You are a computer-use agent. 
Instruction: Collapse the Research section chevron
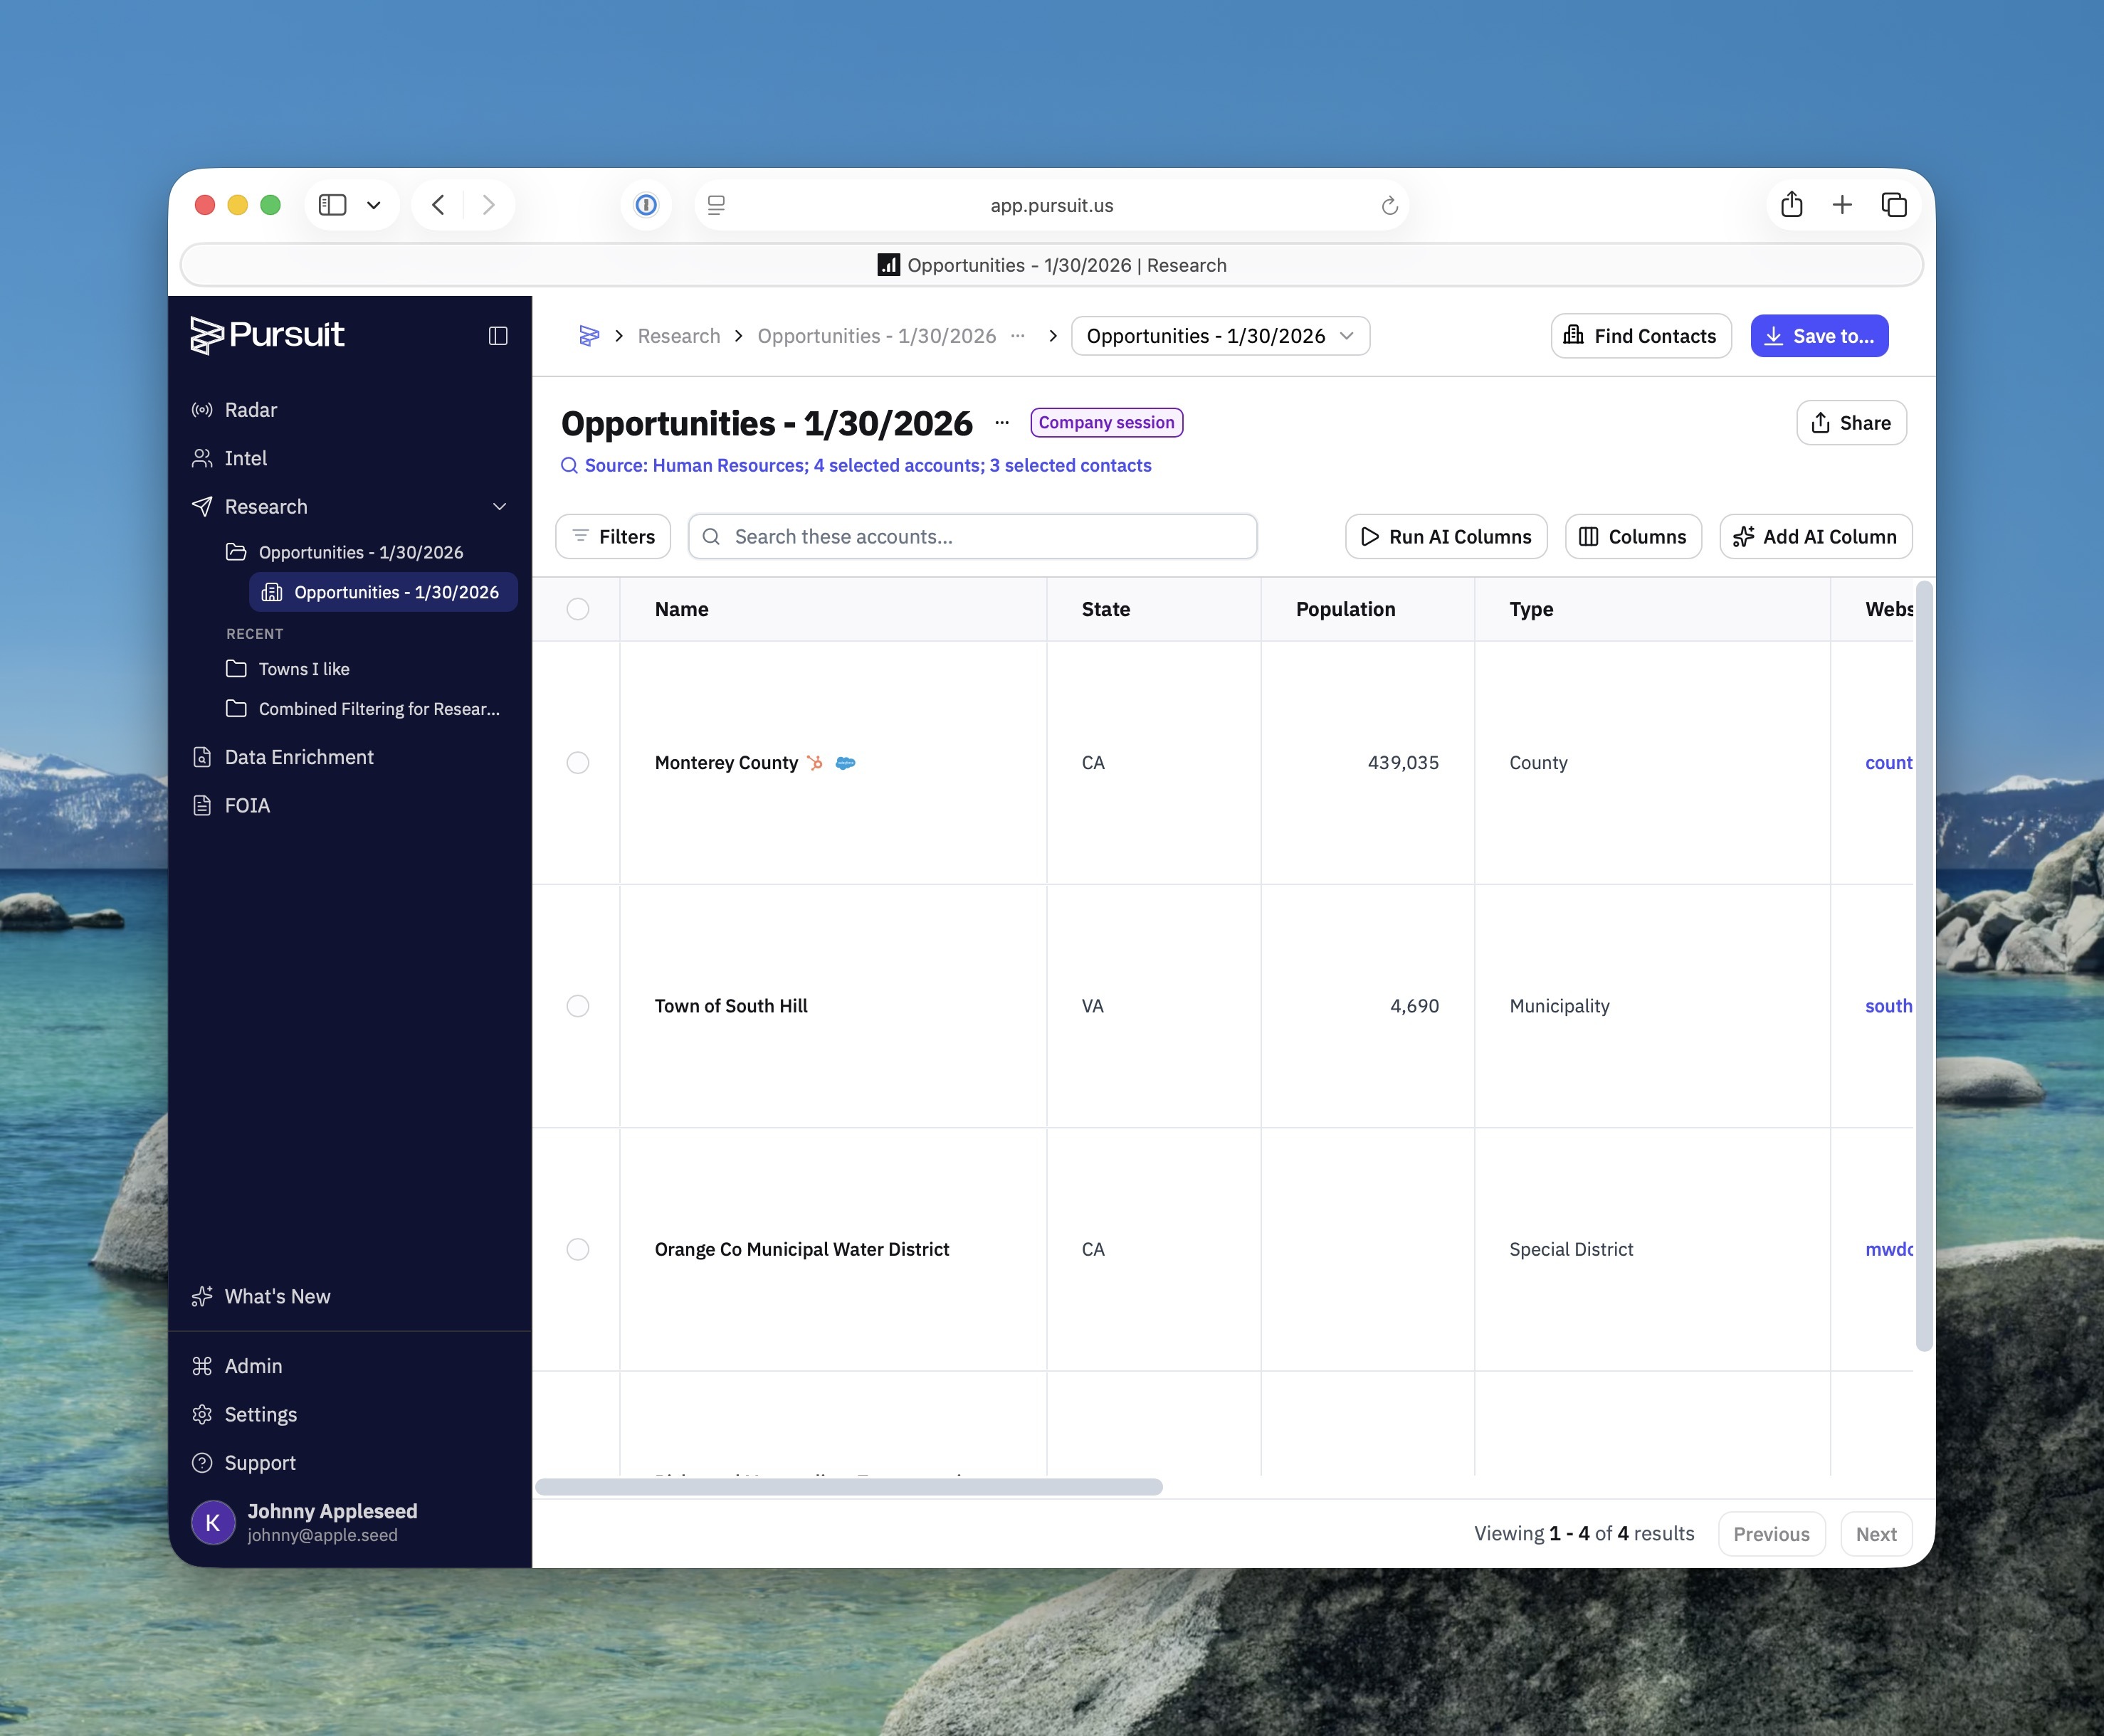click(x=499, y=507)
